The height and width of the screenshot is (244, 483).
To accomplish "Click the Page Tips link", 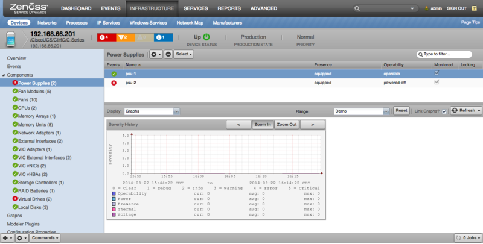I will click(470, 22).
